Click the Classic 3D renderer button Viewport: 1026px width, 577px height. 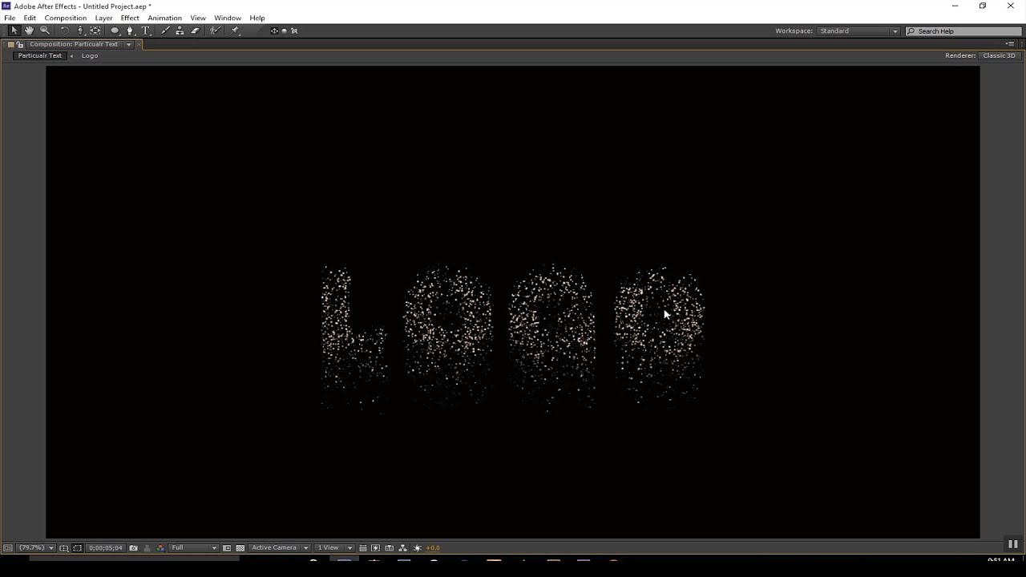1000,55
